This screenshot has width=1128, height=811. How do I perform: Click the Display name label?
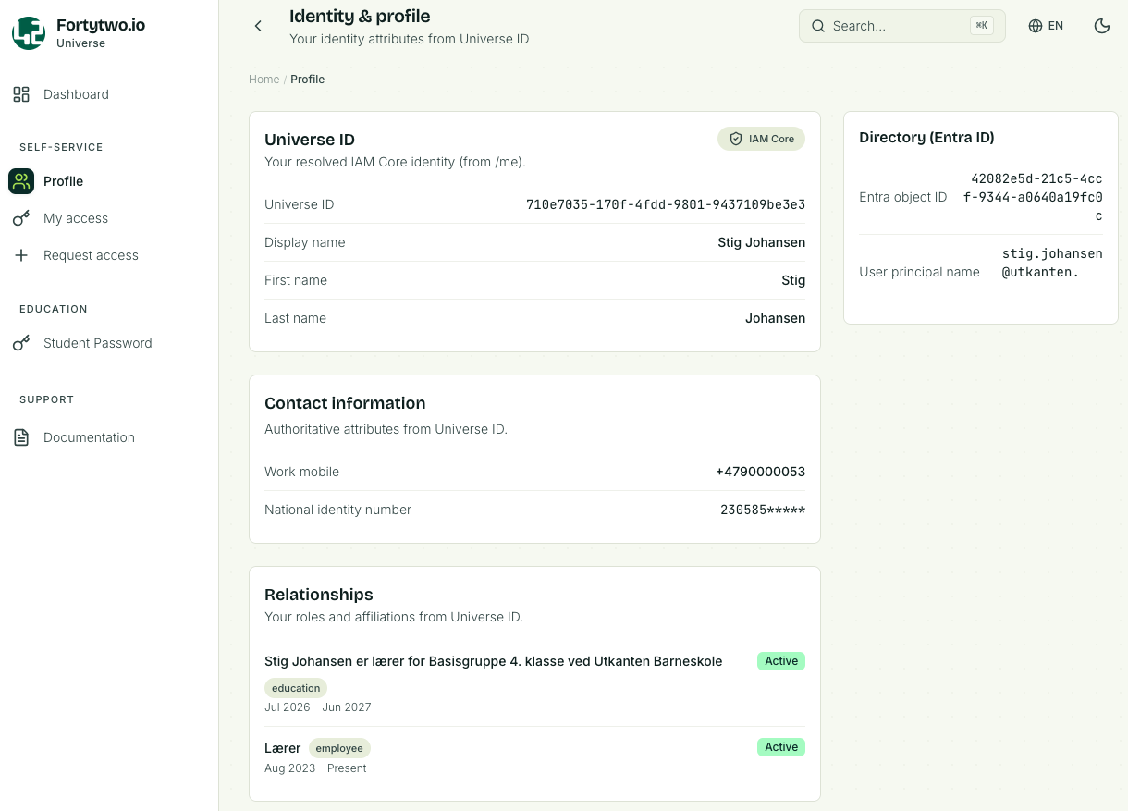click(305, 242)
